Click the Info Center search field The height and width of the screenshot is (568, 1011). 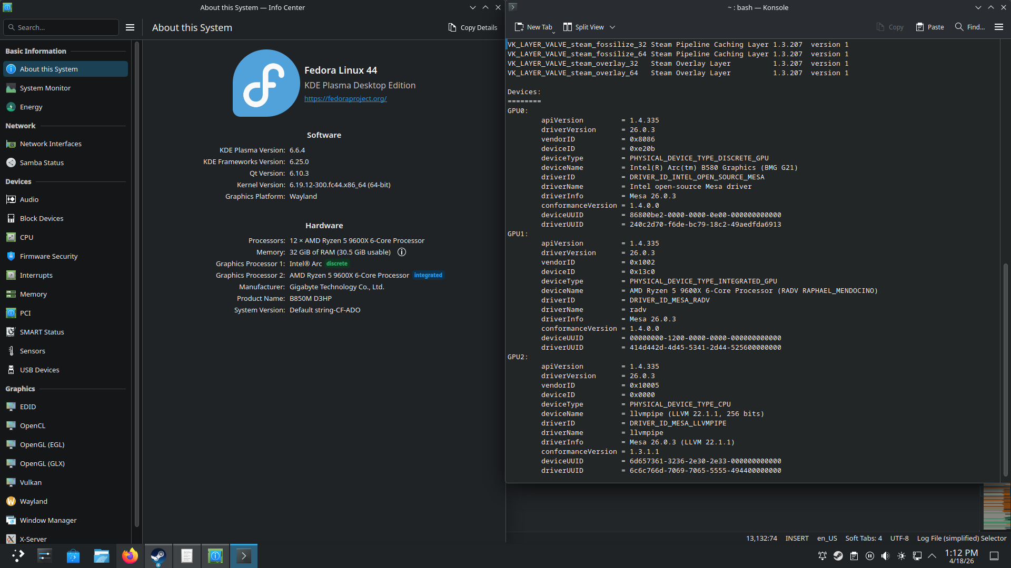coord(63,27)
